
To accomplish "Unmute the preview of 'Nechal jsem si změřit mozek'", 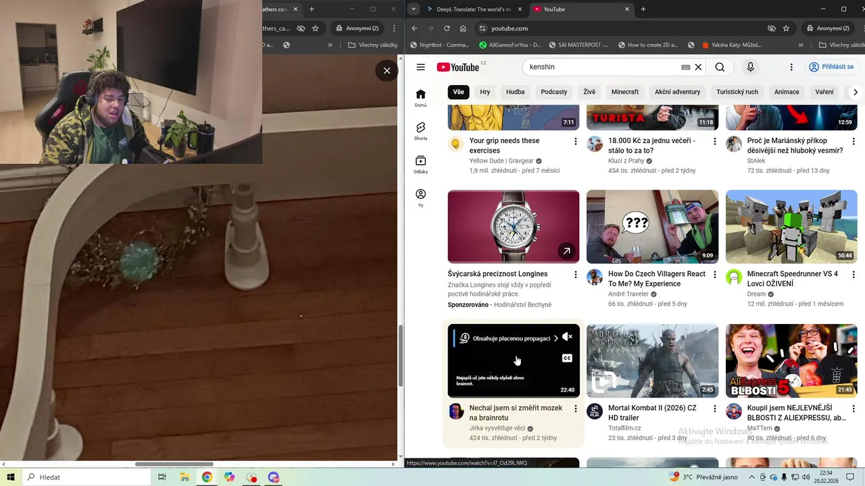I will coord(567,337).
